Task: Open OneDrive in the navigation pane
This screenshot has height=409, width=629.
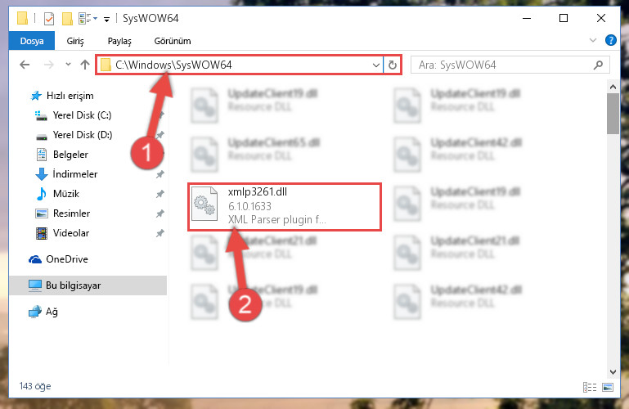Action: [x=66, y=259]
